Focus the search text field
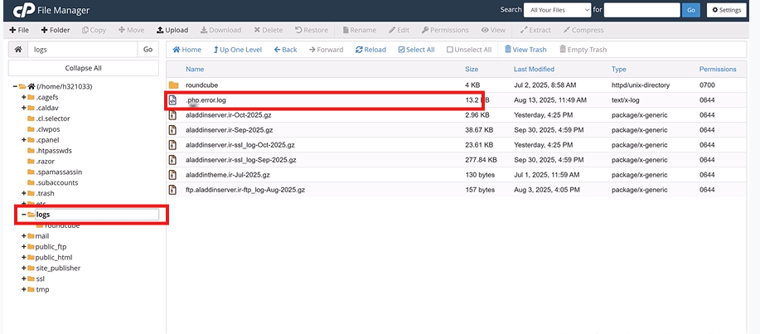This screenshot has height=334, width=760. pyautogui.click(x=641, y=10)
